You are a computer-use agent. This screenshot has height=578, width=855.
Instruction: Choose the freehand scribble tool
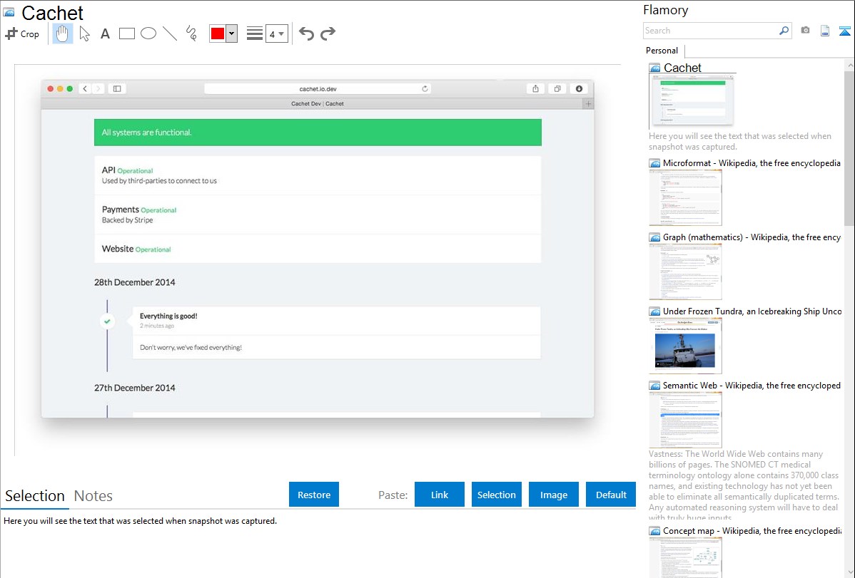click(191, 33)
